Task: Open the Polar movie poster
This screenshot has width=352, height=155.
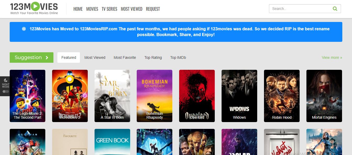Action: tap(239, 142)
